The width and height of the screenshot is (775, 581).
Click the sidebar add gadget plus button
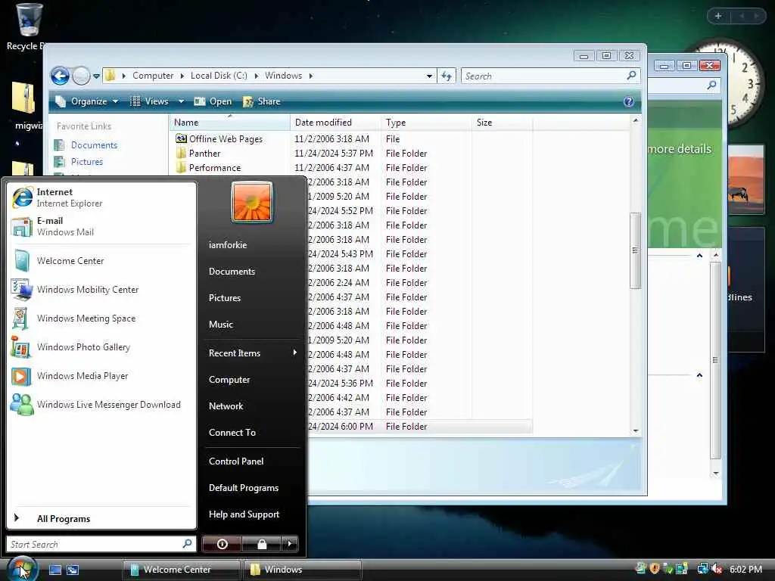pyautogui.click(x=718, y=16)
